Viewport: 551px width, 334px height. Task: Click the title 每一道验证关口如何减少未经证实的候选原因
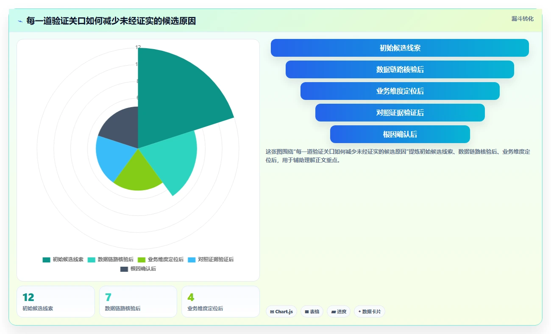[x=111, y=21]
